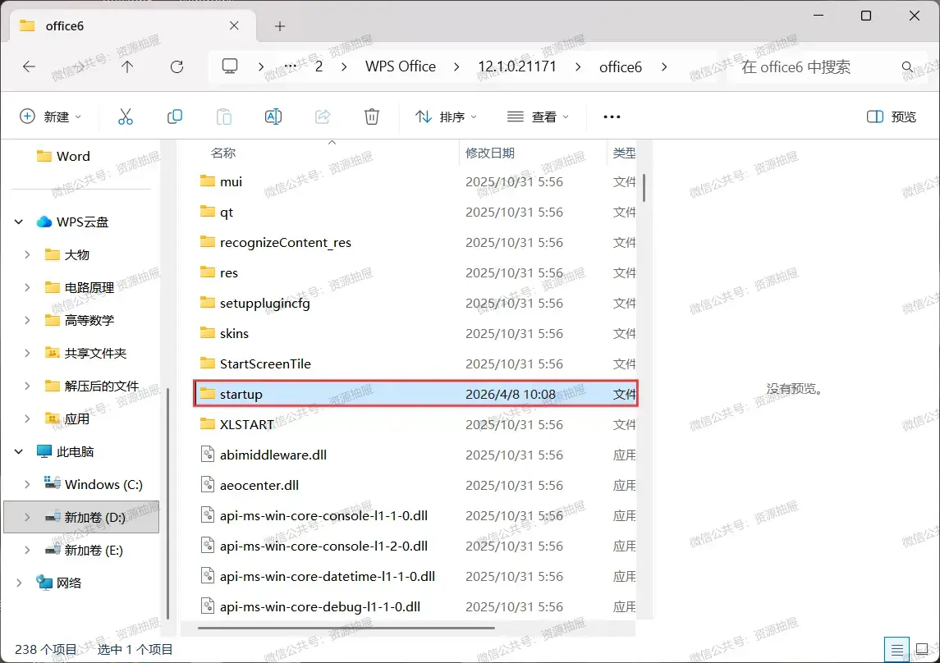This screenshot has width=940, height=663.
Task: Click chevron after office6 in address bar
Action: [664, 66]
